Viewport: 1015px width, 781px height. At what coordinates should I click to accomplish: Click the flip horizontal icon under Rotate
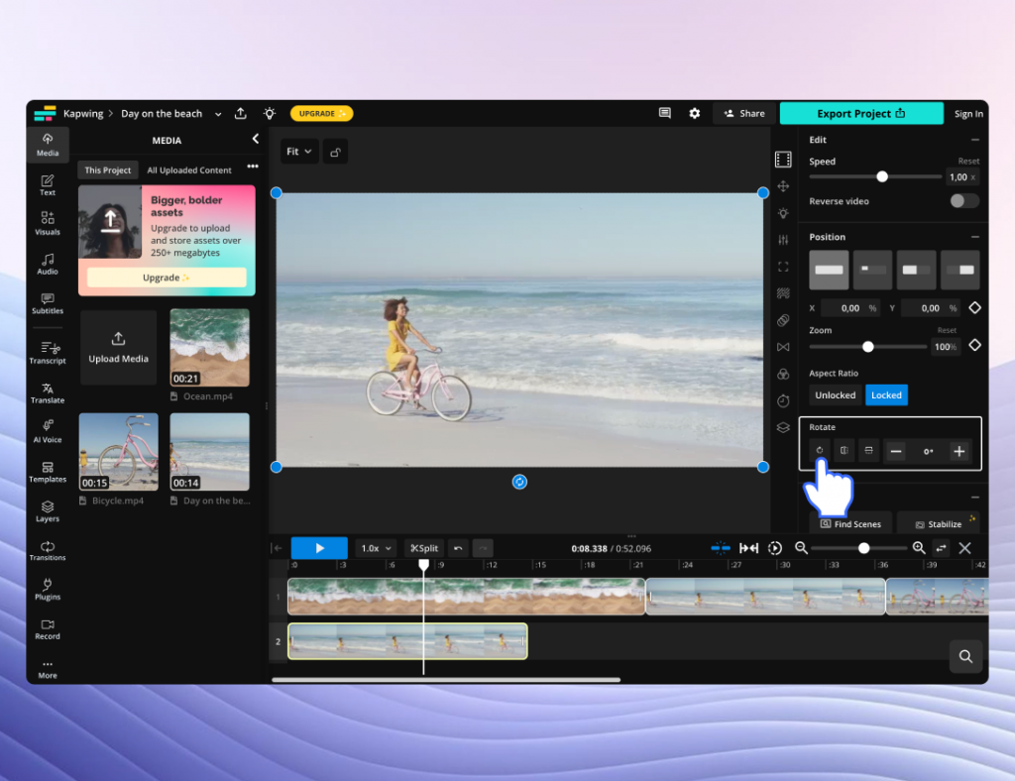point(844,451)
